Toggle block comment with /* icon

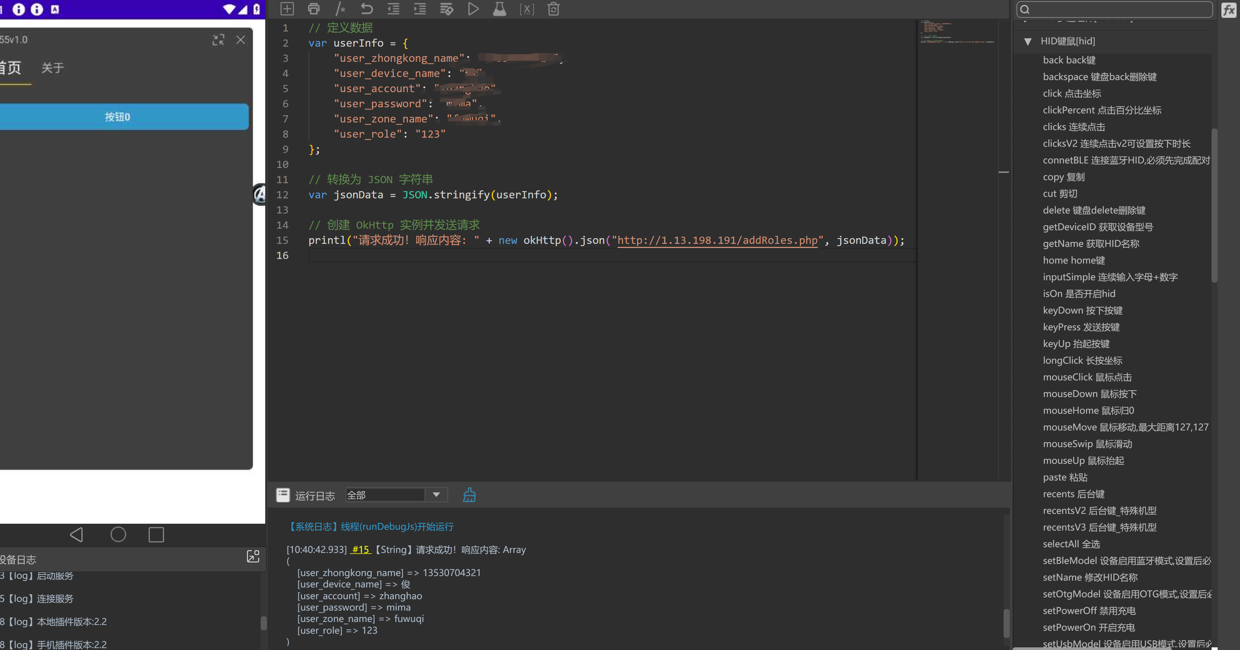click(340, 9)
